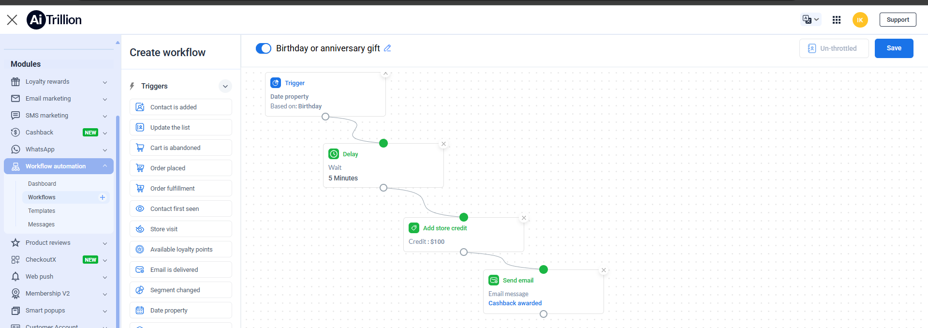Close the workflow editor with the X icon
The height and width of the screenshot is (328, 928).
point(12,20)
